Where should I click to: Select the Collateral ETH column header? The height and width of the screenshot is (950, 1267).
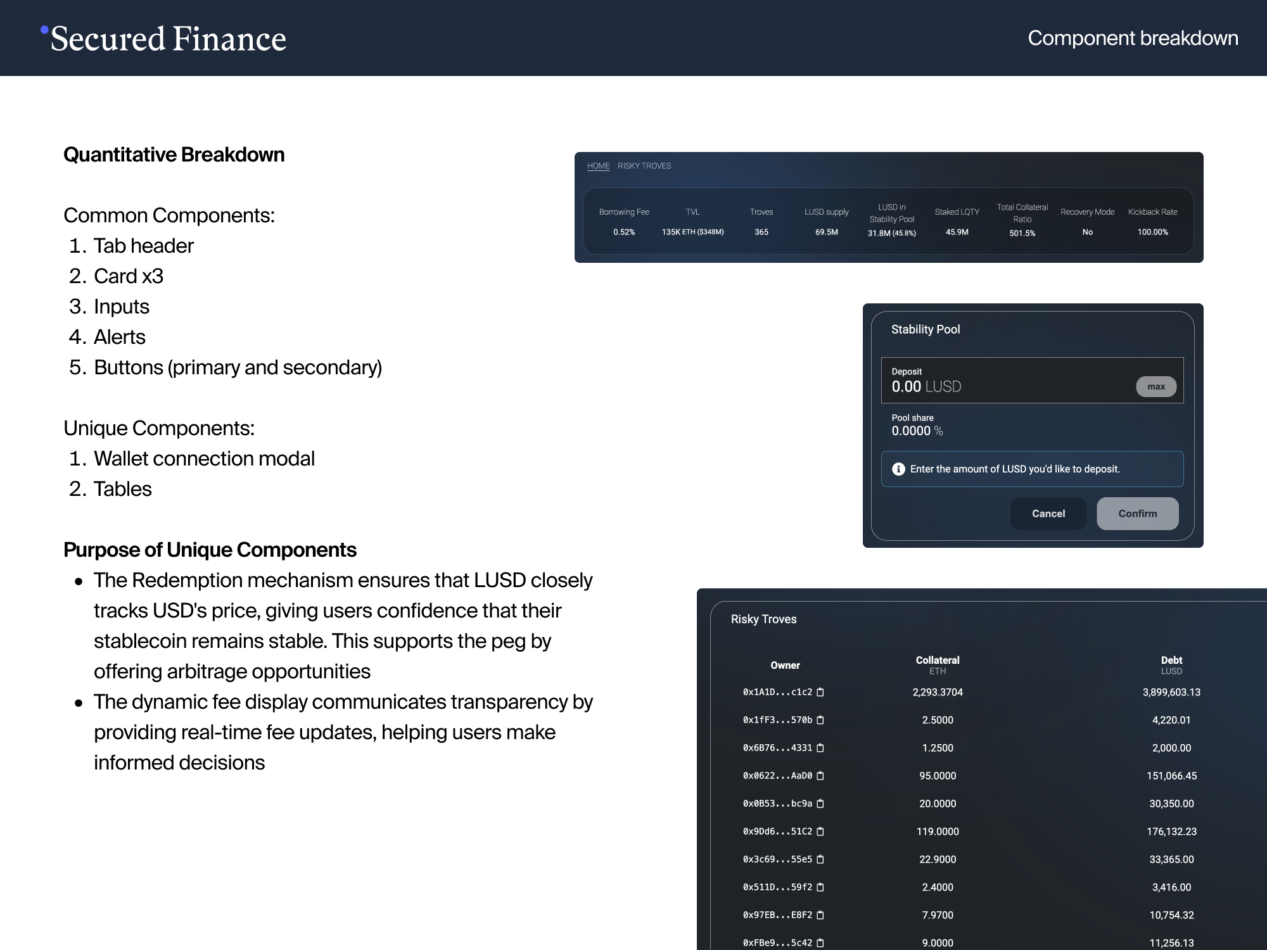tap(938, 665)
